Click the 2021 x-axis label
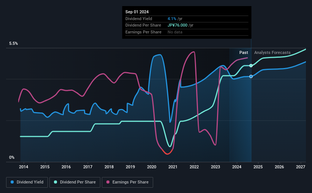The height and width of the screenshot is (193, 312). pyautogui.click(x=173, y=167)
